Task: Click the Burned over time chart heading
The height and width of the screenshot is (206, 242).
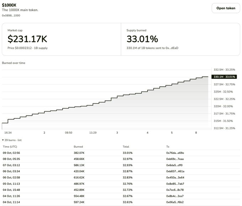Action: click(14, 63)
